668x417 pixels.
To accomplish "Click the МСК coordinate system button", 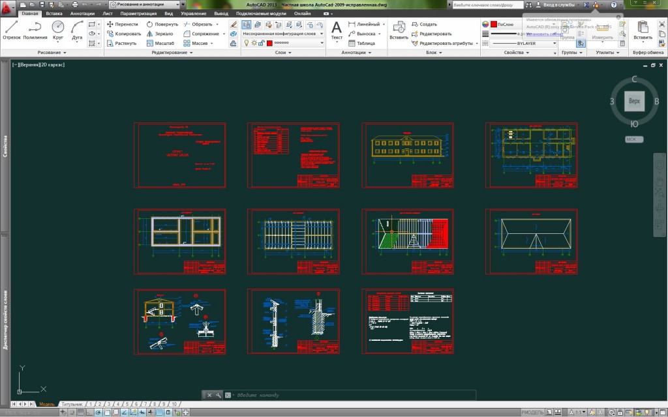I will click(x=634, y=139).
